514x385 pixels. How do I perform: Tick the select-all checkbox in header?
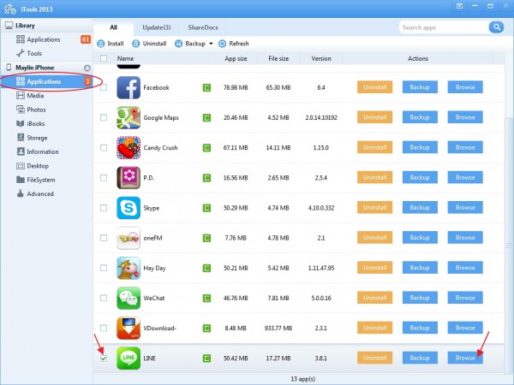pyautogui.click(x=104, y=59)
